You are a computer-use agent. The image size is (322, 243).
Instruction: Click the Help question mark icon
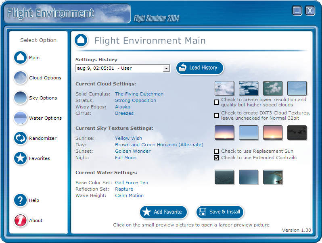[20, 200]
